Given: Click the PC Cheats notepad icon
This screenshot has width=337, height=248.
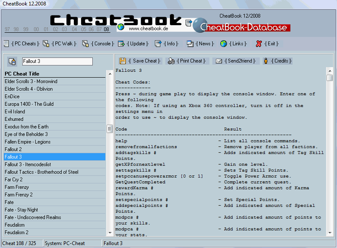Looking at the screenshot, I should pos(6,44).
